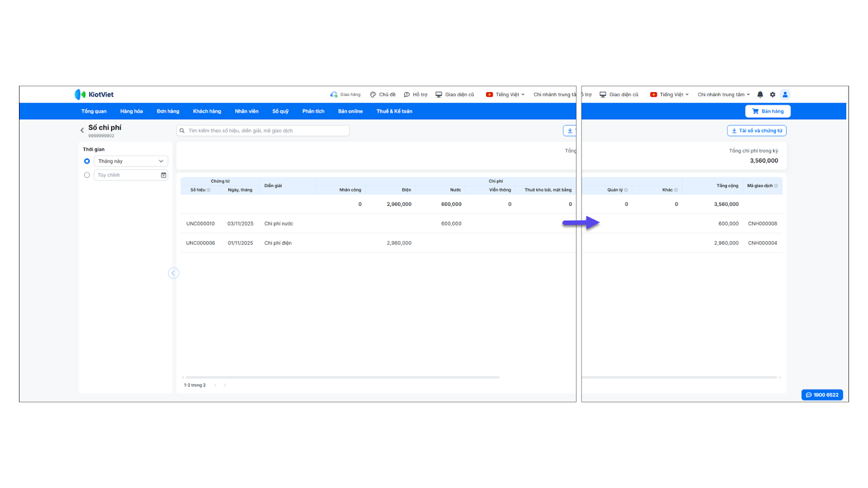Click the search box for số hiệu, diễn giải
This screenshot has width=868, height=488.
coord(263,131)
